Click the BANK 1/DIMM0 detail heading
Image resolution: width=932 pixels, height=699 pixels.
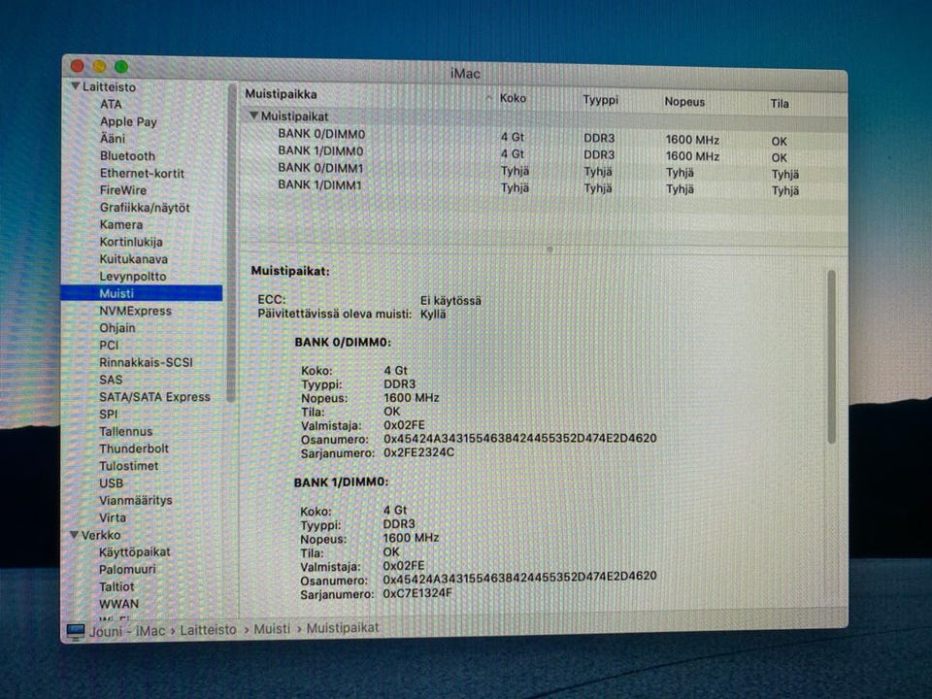coord(341,483)
